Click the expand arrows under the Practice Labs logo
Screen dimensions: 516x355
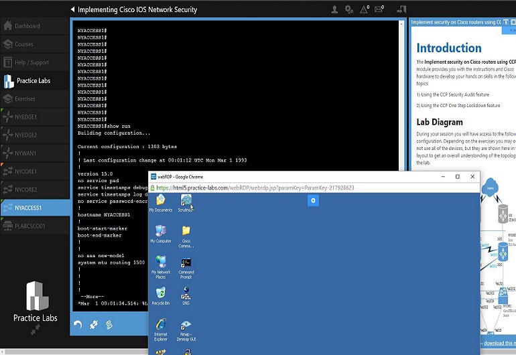click(36, 330)
